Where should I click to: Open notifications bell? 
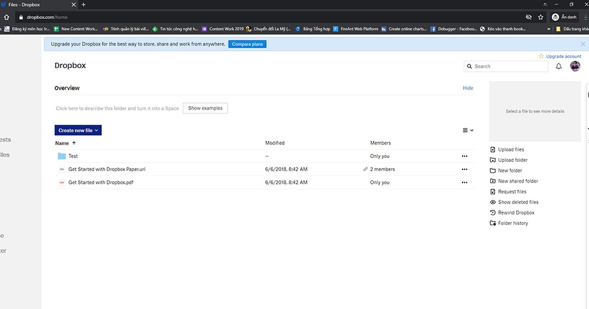[558, 66]
